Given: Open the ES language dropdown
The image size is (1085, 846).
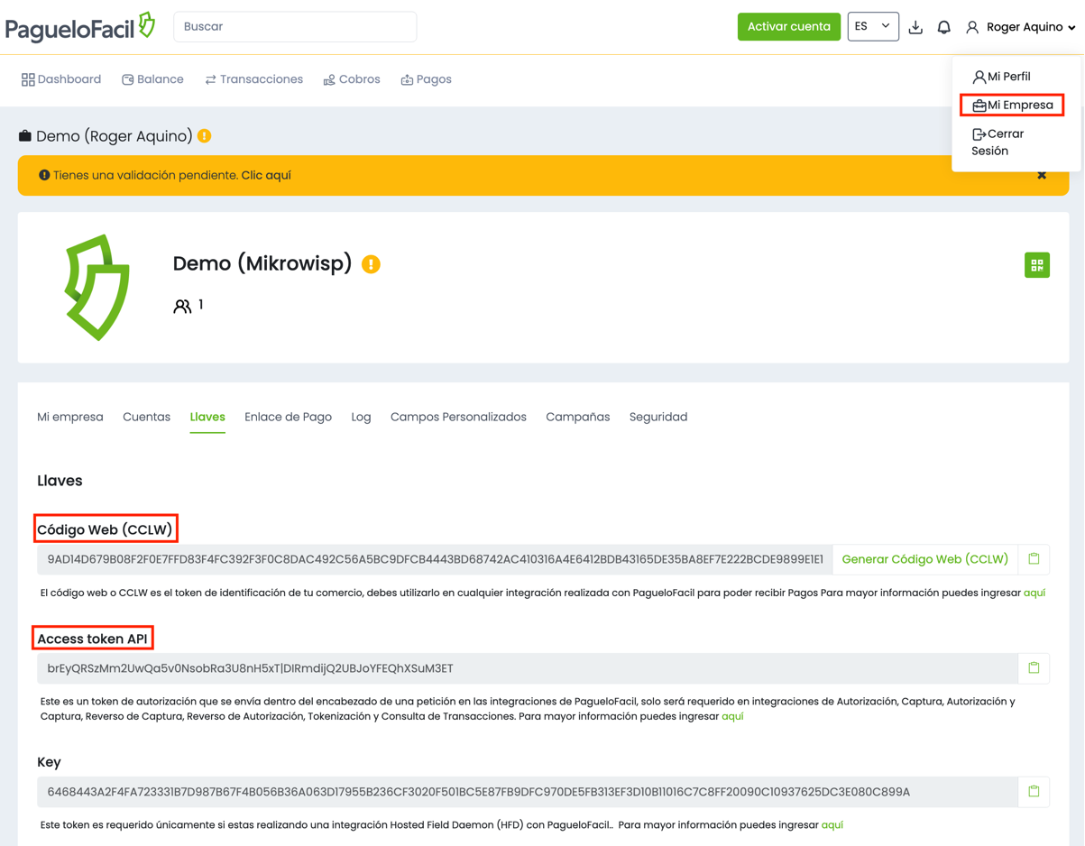Looking at the screenshot, I should coord(873,26).
